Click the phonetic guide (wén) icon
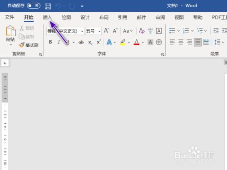227x170 pixels. tap(150, 31)
